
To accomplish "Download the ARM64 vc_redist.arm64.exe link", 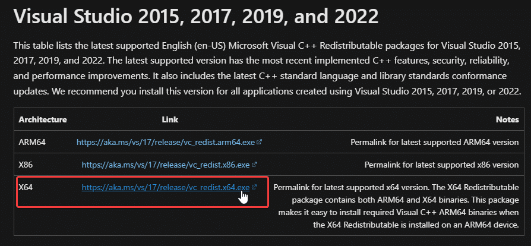I will [x=166, y=143].
